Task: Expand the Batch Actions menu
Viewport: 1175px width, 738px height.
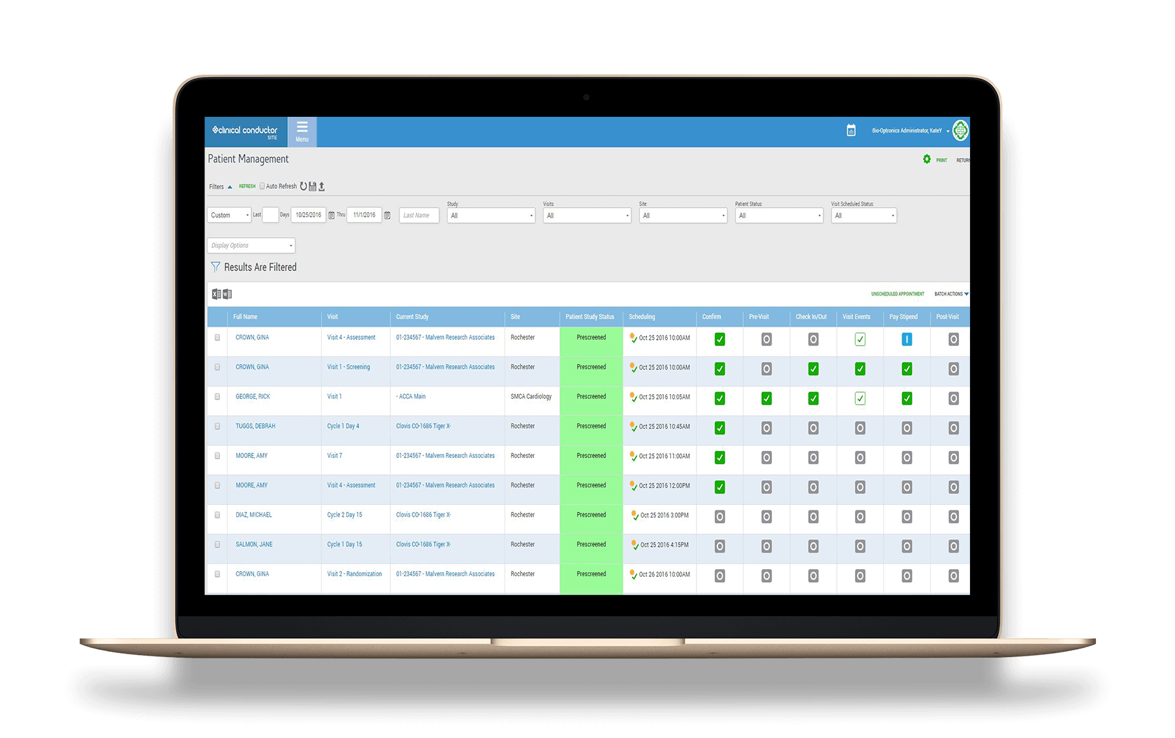Action: point(950,294)
